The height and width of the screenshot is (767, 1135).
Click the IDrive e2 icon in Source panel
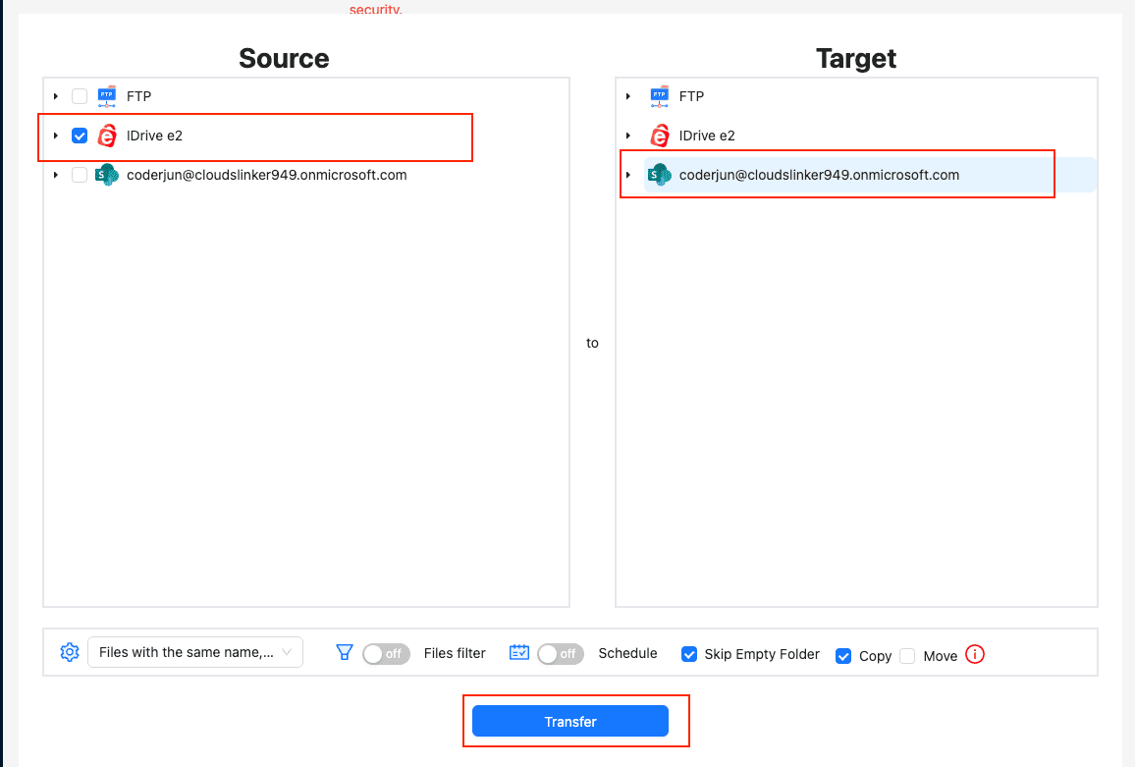(x=106, y=135)
